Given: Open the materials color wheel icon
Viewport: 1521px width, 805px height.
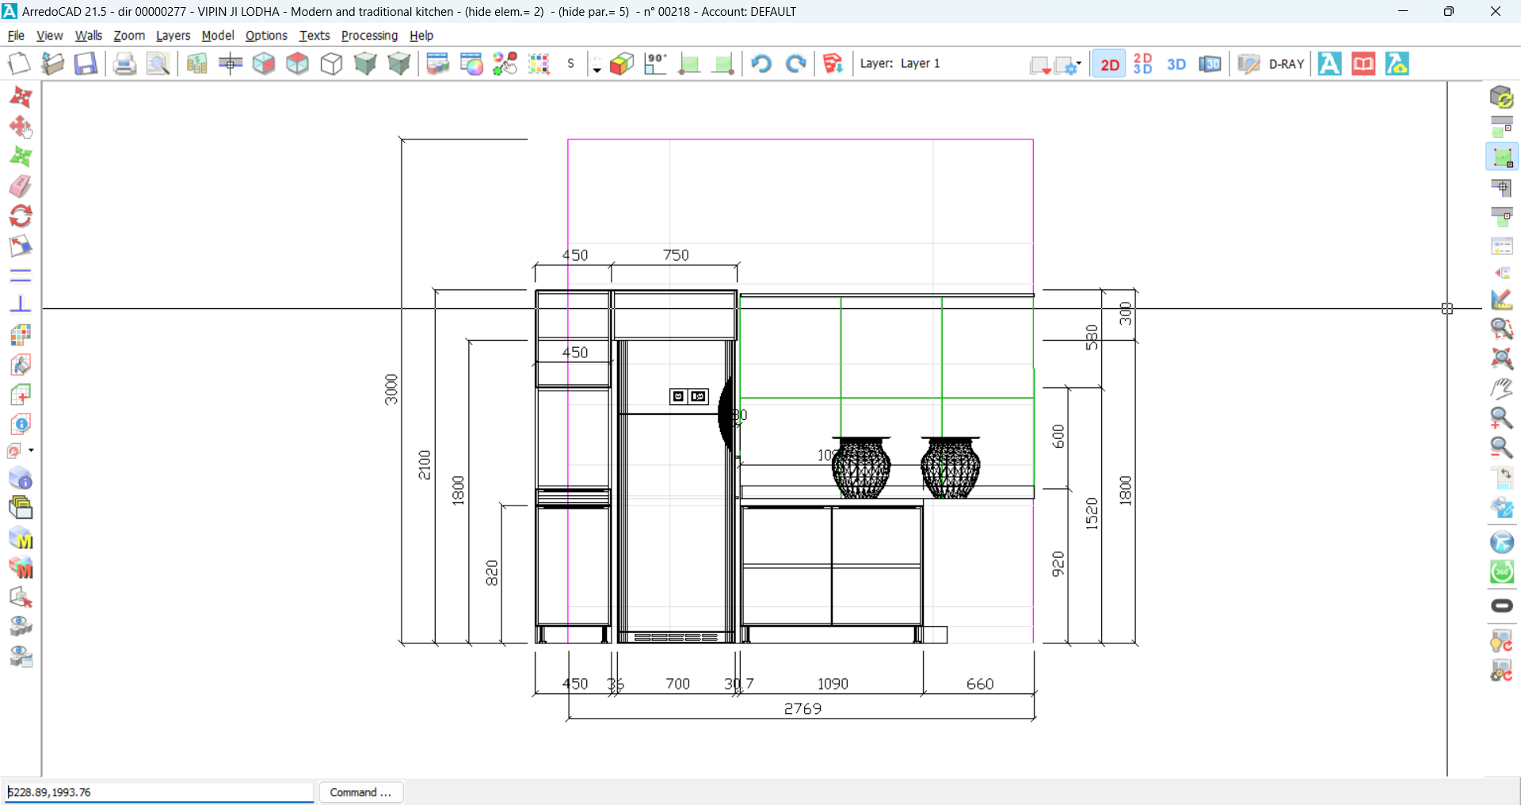Looking at the screenshot, I should pyautogui.click(x=471, y=63).
